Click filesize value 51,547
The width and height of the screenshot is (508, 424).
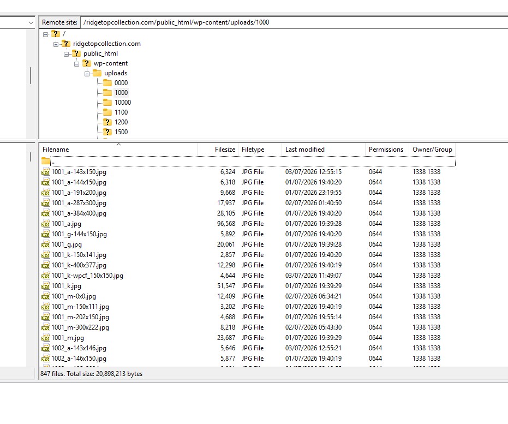click(x=226, y=286)
